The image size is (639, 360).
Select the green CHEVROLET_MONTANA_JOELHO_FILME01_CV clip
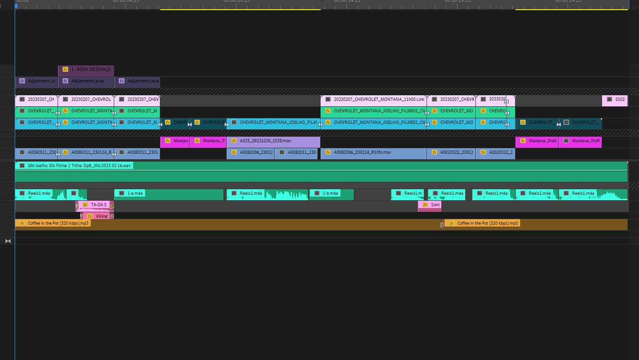point(374,112)
